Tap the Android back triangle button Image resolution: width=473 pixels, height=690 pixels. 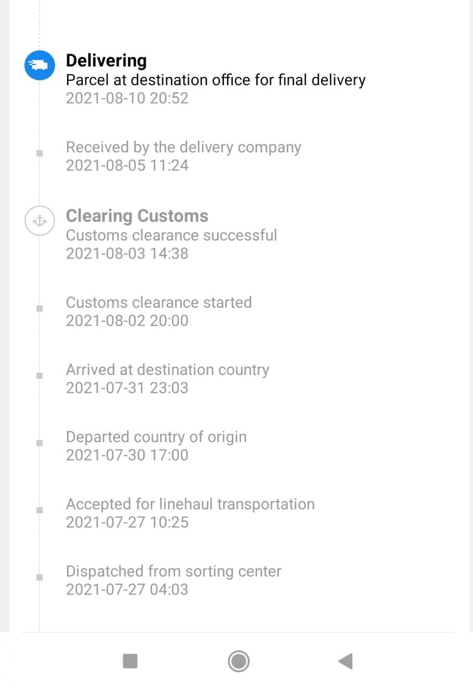[345, 661]
